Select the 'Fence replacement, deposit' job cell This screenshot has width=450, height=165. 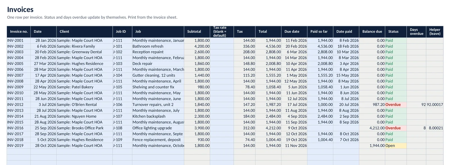point(158,140)
